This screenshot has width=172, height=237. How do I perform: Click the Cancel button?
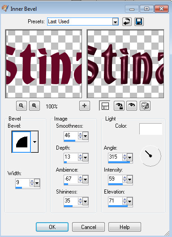click(x=88, y=227)
